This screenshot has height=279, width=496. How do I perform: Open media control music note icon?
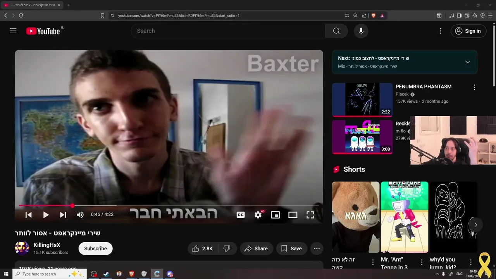point(451,15)
